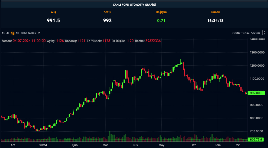Click the 04.07.2024 11:00:00 timestamp
Screen dimensions: 268x148
click(x=29, y=41)
